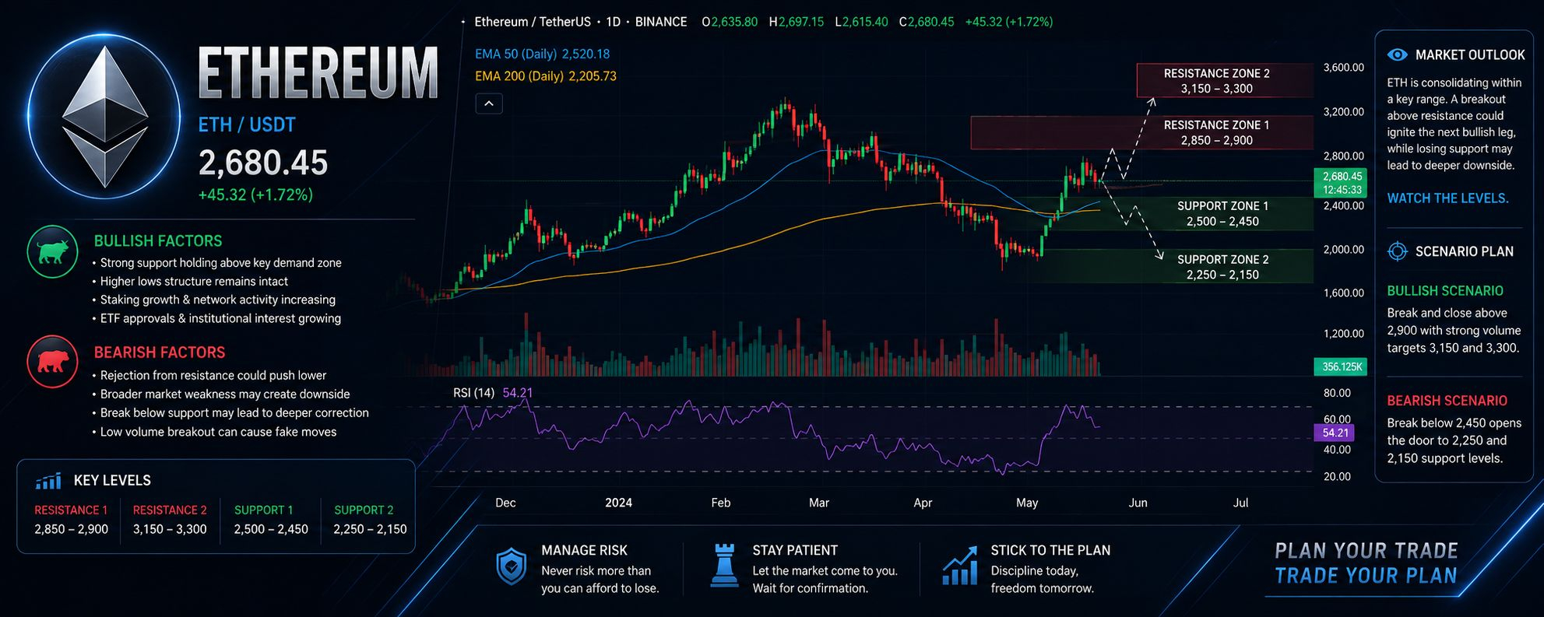Click the RSI (14) indicator label
Viewport: 1544px width, 617px height.
pos(473,393)
